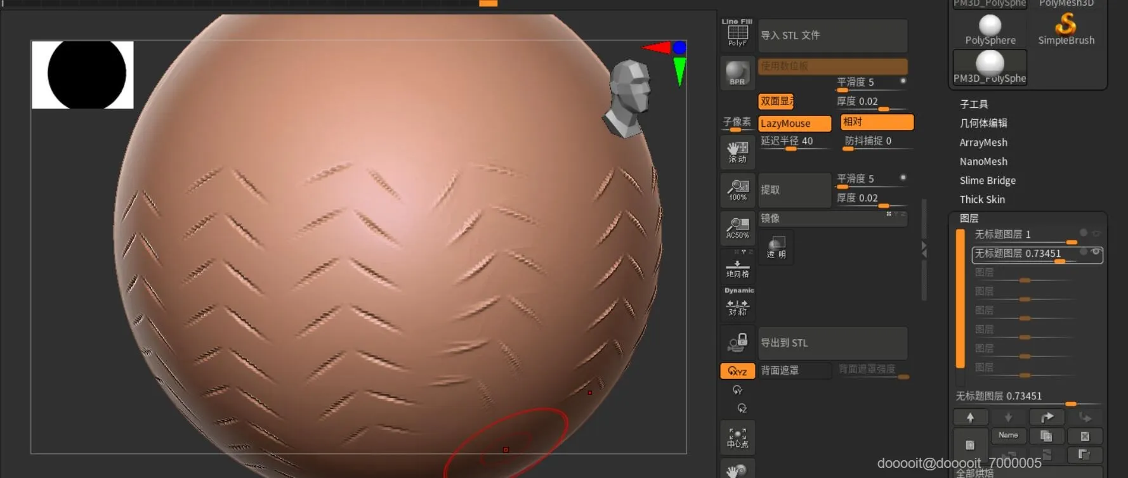Move the selected layer up

coord(970,417)
